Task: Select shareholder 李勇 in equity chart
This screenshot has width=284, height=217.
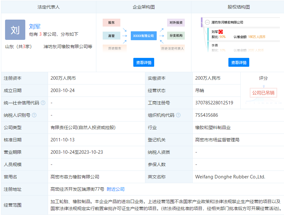Action: pos(215,45)
